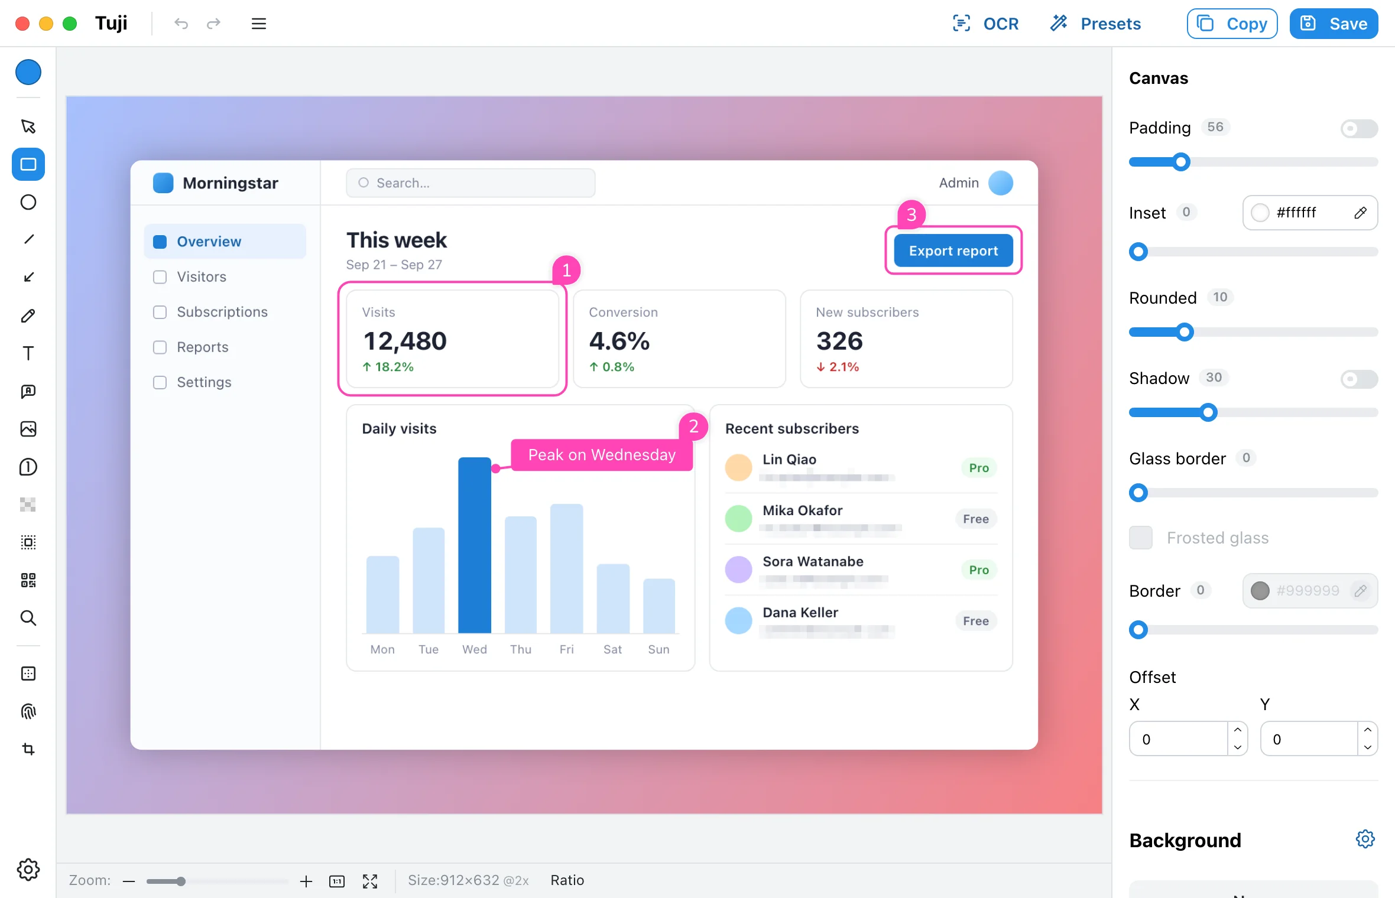Screen dimensions: 1395x898
Task: Increase the Offset X value
Action: [1238, 730]
